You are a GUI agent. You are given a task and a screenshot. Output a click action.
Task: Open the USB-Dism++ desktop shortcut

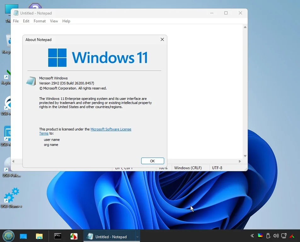tap(11, 198)
